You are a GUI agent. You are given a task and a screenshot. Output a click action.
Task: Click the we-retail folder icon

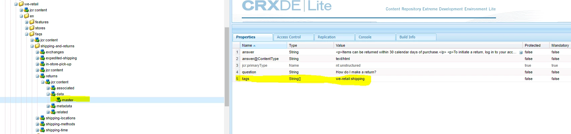(x=21, y=4)
